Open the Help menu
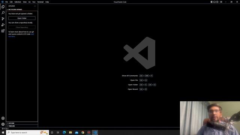The height and width of the screenshot is (135, 240). pos(47,2)
